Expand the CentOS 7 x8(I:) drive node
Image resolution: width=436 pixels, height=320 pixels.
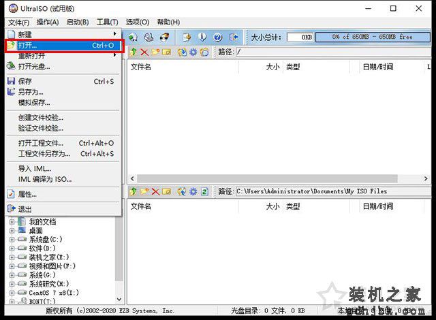tap(12, 293)
